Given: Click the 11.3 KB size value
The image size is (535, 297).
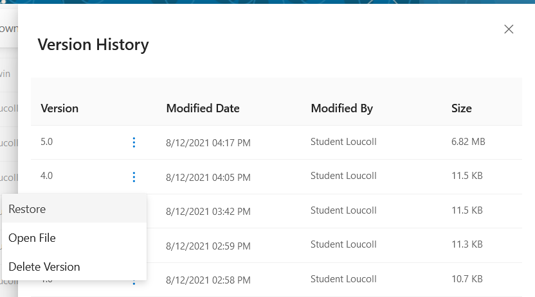Looking at the screenshot, I should [x=467, y=244].
